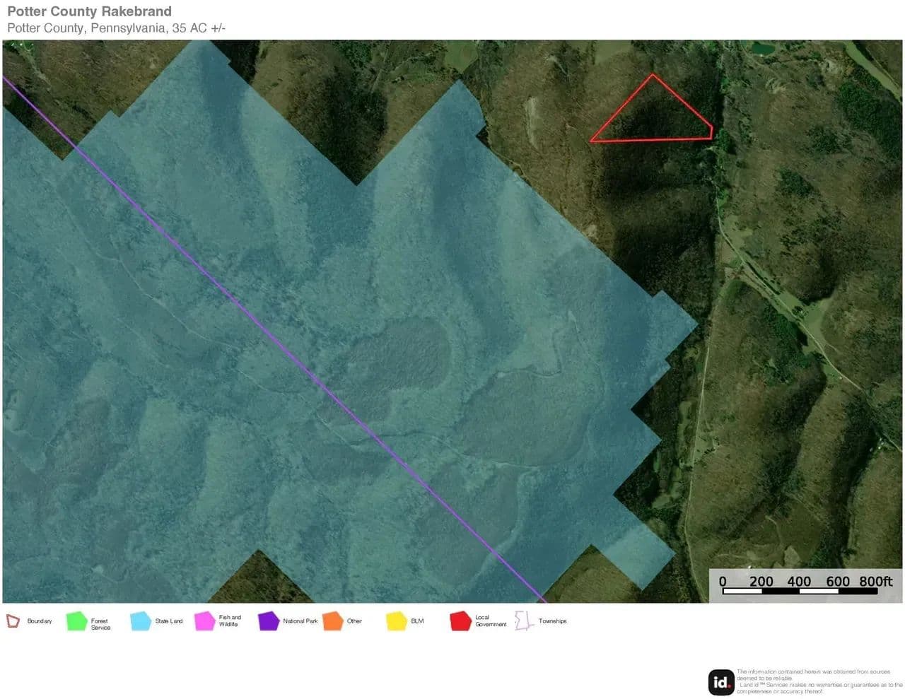Click the "800ft" label on the scale

(x=875, y=581)
